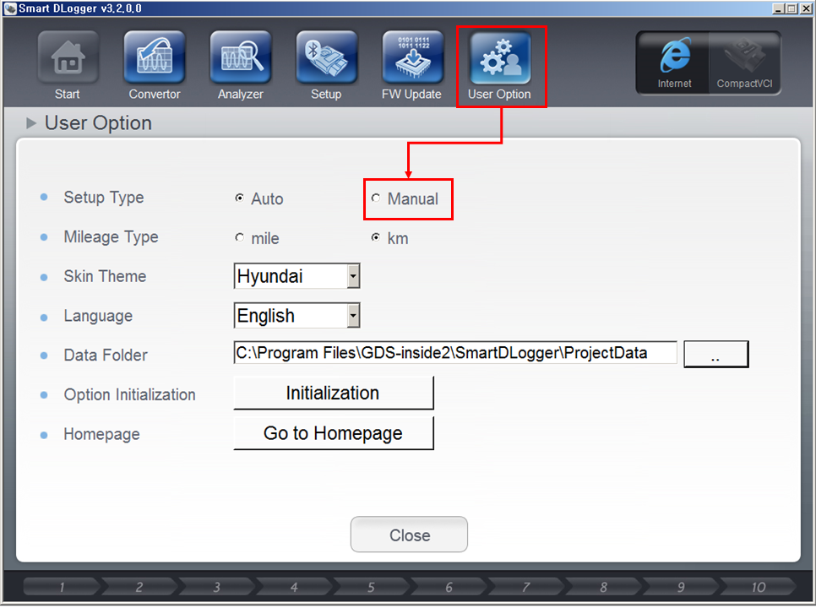
Task: Click step 5 in the bottom bar
Action: point(371,587)
